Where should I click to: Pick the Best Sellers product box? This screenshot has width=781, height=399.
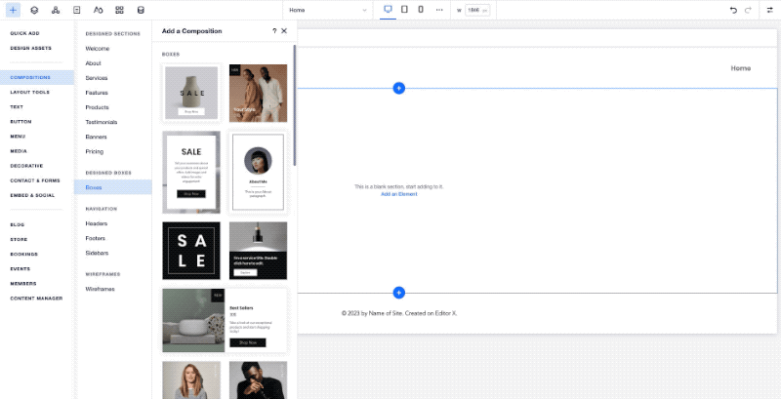pyautogui.click(x=225, y=320)
